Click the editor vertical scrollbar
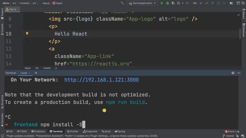This screenshot has height=138, width=246. coord(240,34)
